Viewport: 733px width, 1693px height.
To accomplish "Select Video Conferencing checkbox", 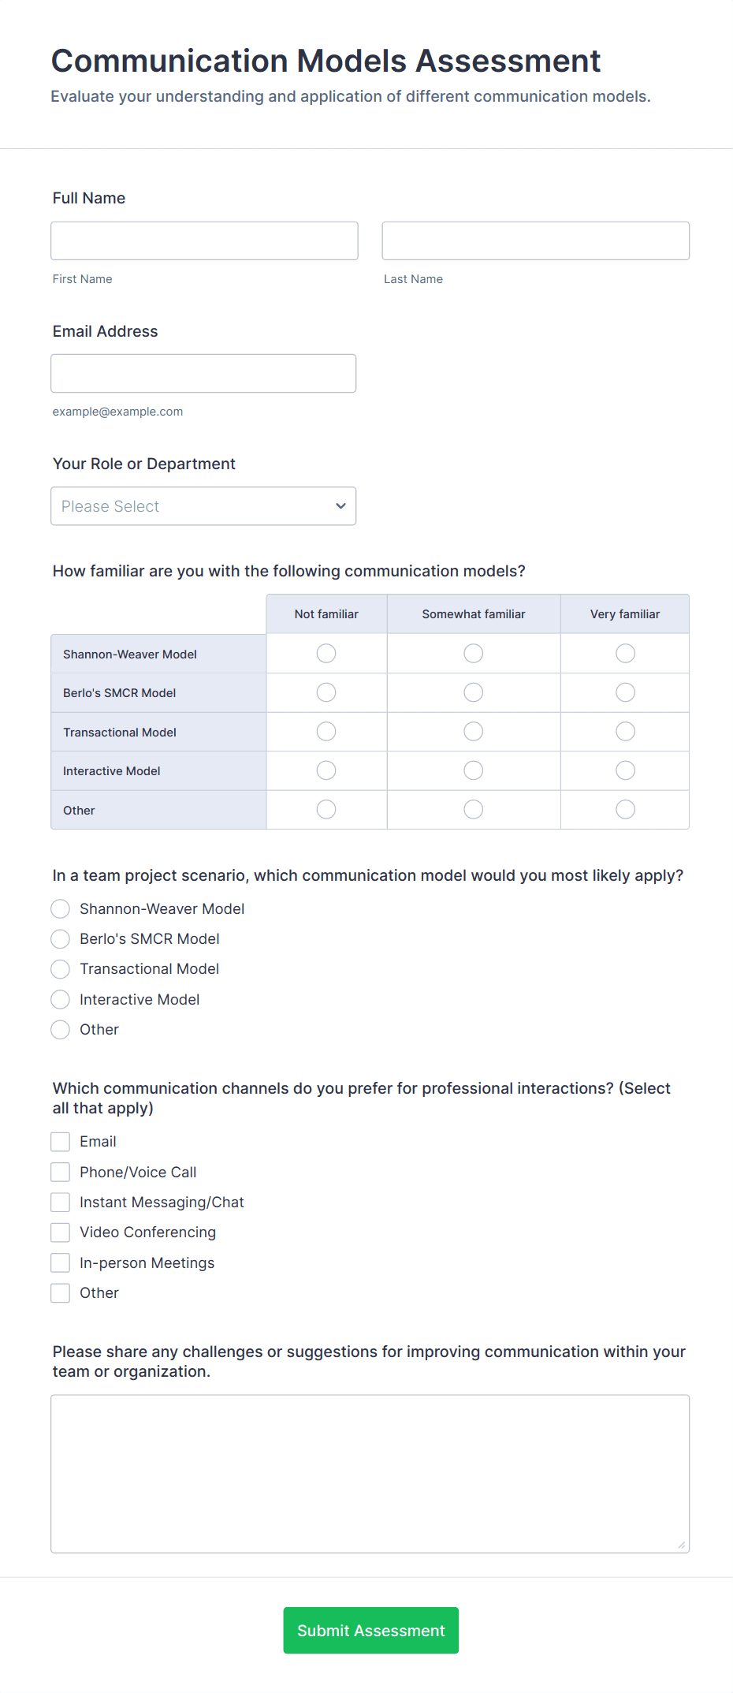I will [60, 1232].
